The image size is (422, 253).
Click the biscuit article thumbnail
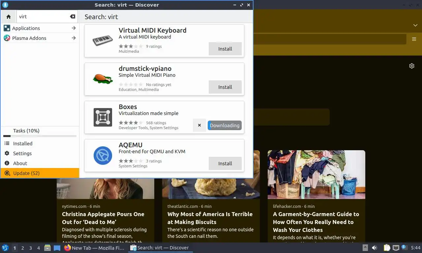pos(211,188)
